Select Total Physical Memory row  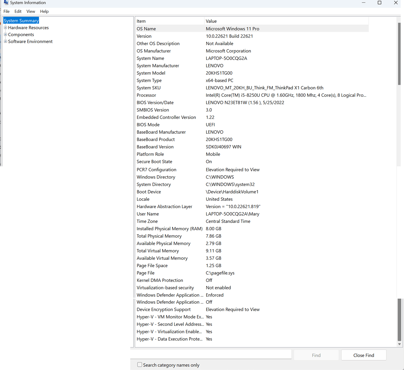(252, 236)
